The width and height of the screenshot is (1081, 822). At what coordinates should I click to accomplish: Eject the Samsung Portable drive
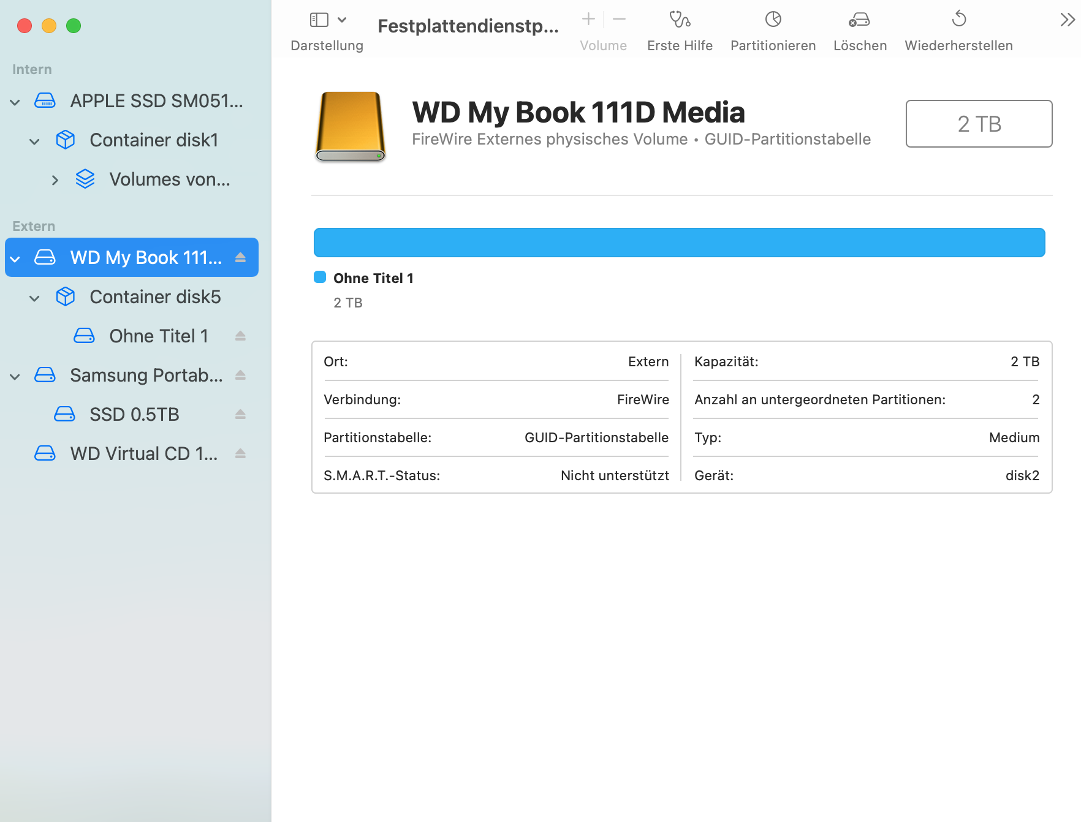[x=240, y=375]
